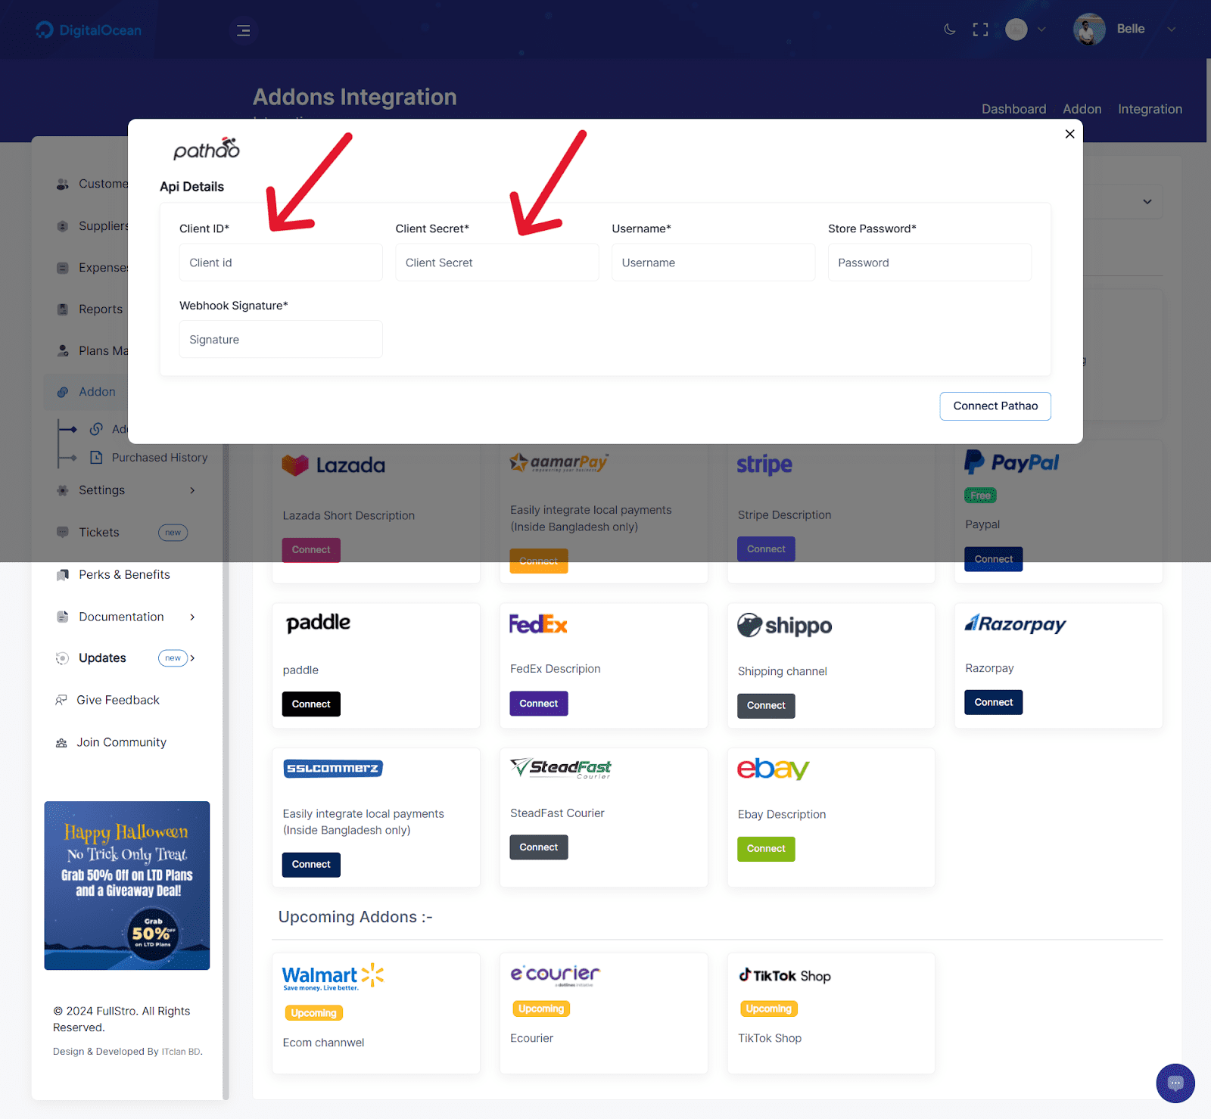Open Give Feedback sidebar item
Image resolution: width=1211 pixels, height=1119 pixels.
118,701
